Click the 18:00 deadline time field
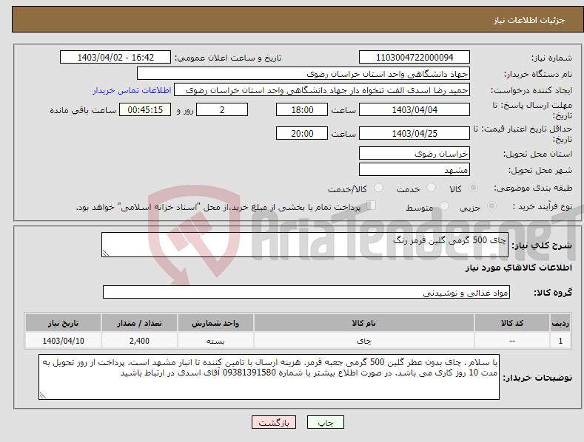The width and height of the screenshot is (584, 442). point(302,109)
